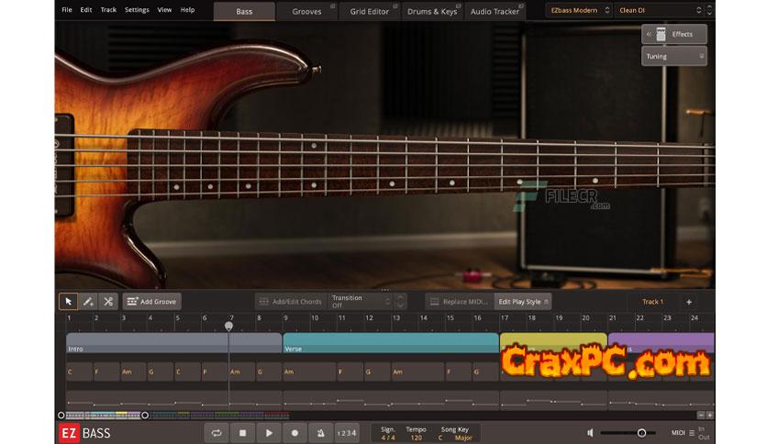This screenshot has width=767, height=444.
Task: Select the scissors cut tool
Action: 108,302
